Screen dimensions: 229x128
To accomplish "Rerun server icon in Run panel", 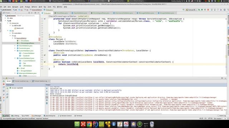I will coord(4,81).
